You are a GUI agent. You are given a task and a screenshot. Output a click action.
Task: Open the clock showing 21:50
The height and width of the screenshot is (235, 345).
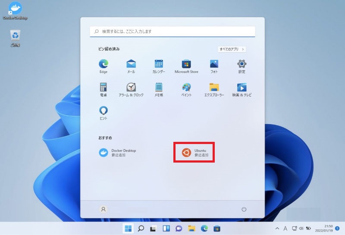point(324,229)
